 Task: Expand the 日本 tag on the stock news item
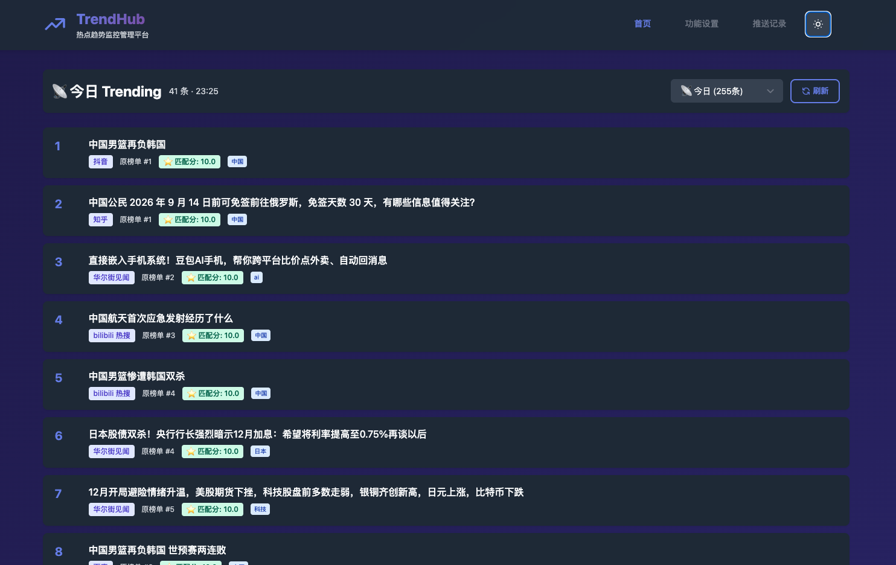pyautogui.click(x=260, y=451)
